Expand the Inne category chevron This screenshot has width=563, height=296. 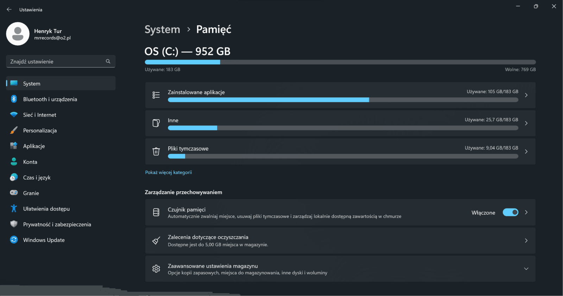(526, 123)
